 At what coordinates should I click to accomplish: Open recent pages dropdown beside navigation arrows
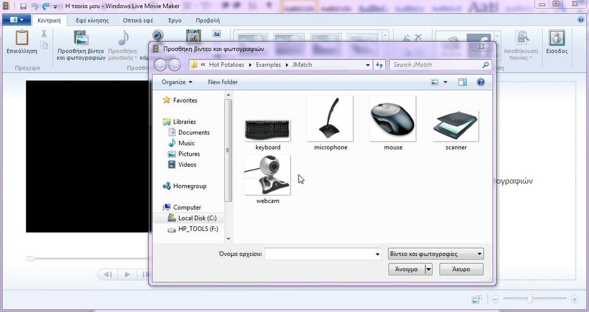(x=185, y=66)
